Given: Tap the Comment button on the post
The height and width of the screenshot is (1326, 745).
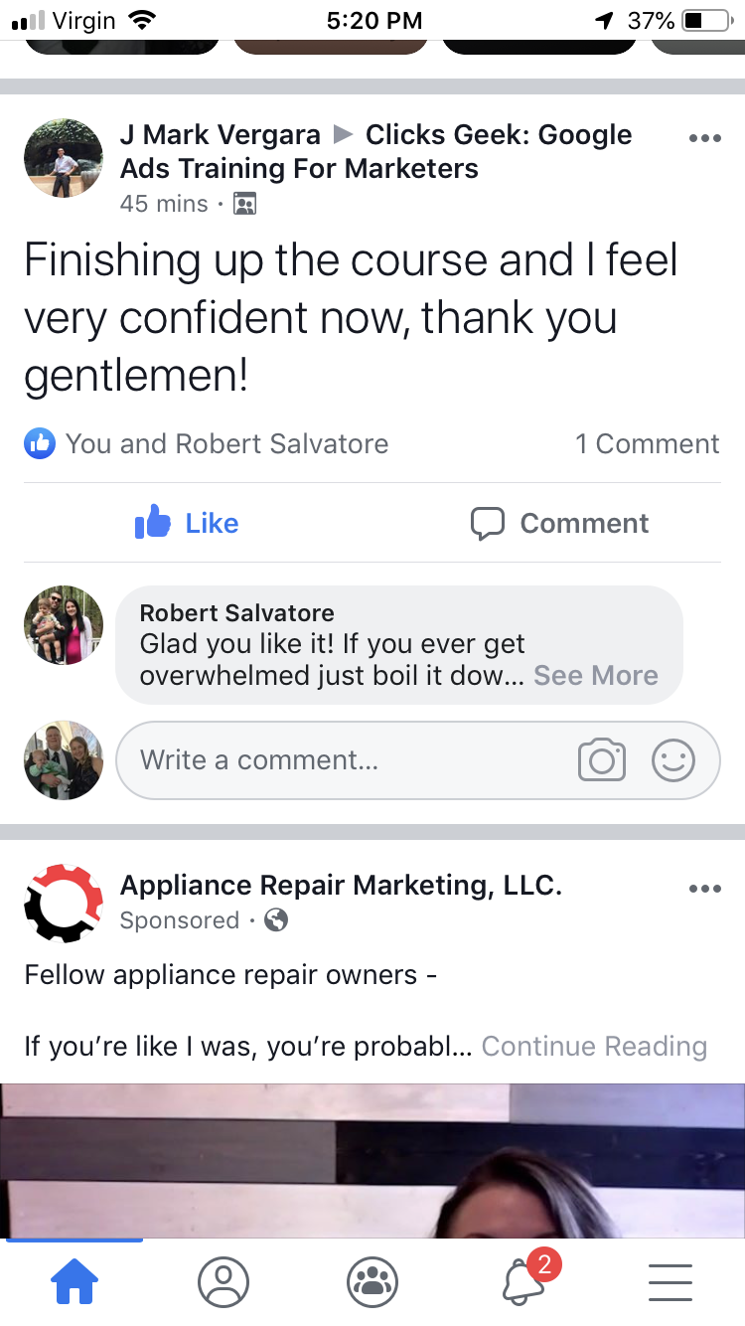Looking at the screenshot, I should pyautogui.click(x=559, y=523).
